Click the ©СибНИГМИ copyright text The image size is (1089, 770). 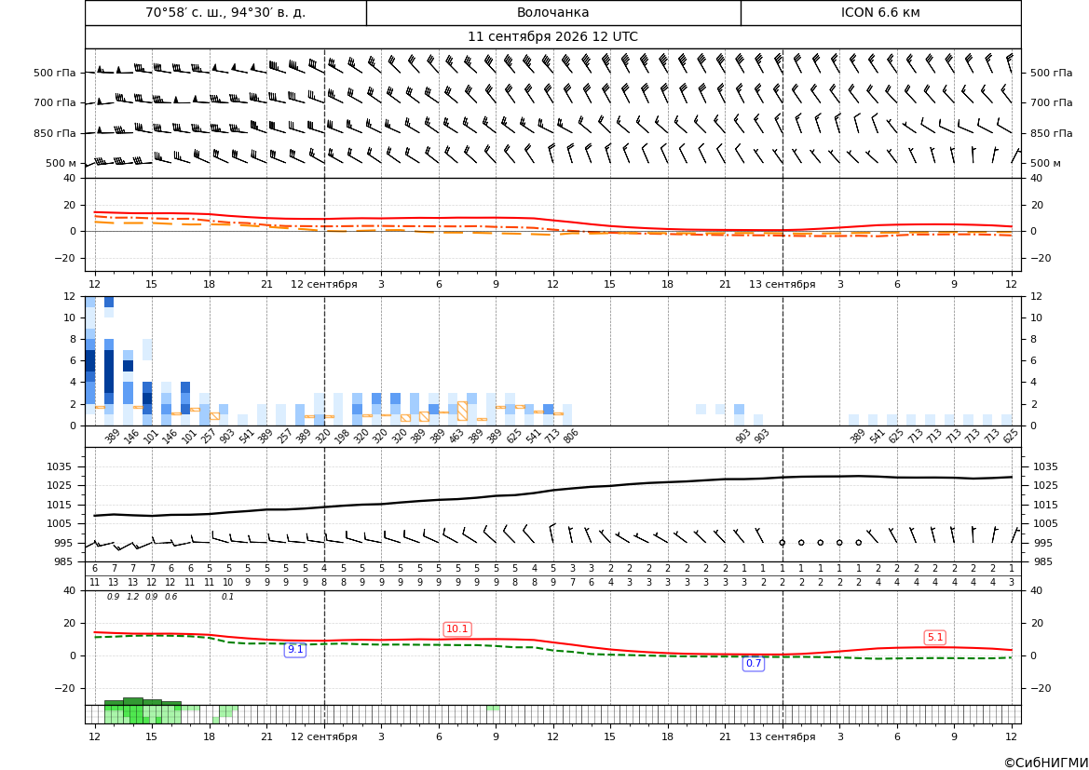tap(1046, 763)
